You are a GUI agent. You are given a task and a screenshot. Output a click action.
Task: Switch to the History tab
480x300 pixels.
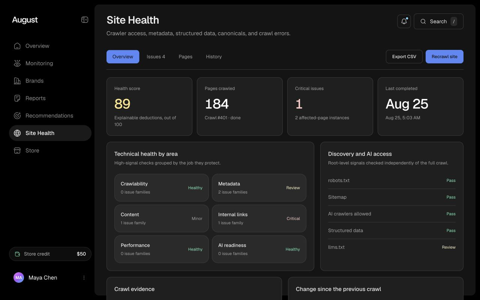214,57
